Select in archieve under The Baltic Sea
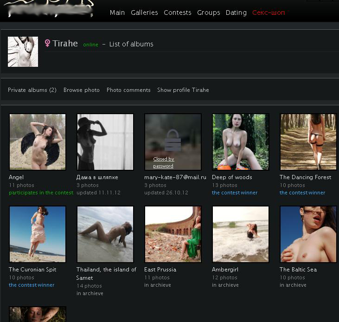339x322 pixels. click(x=293, y=285)
